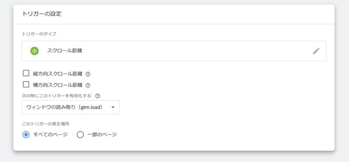The image size is (349, 162).
Task: Click the 縦方向スクロール距離 label text
Action: point(58,74)
